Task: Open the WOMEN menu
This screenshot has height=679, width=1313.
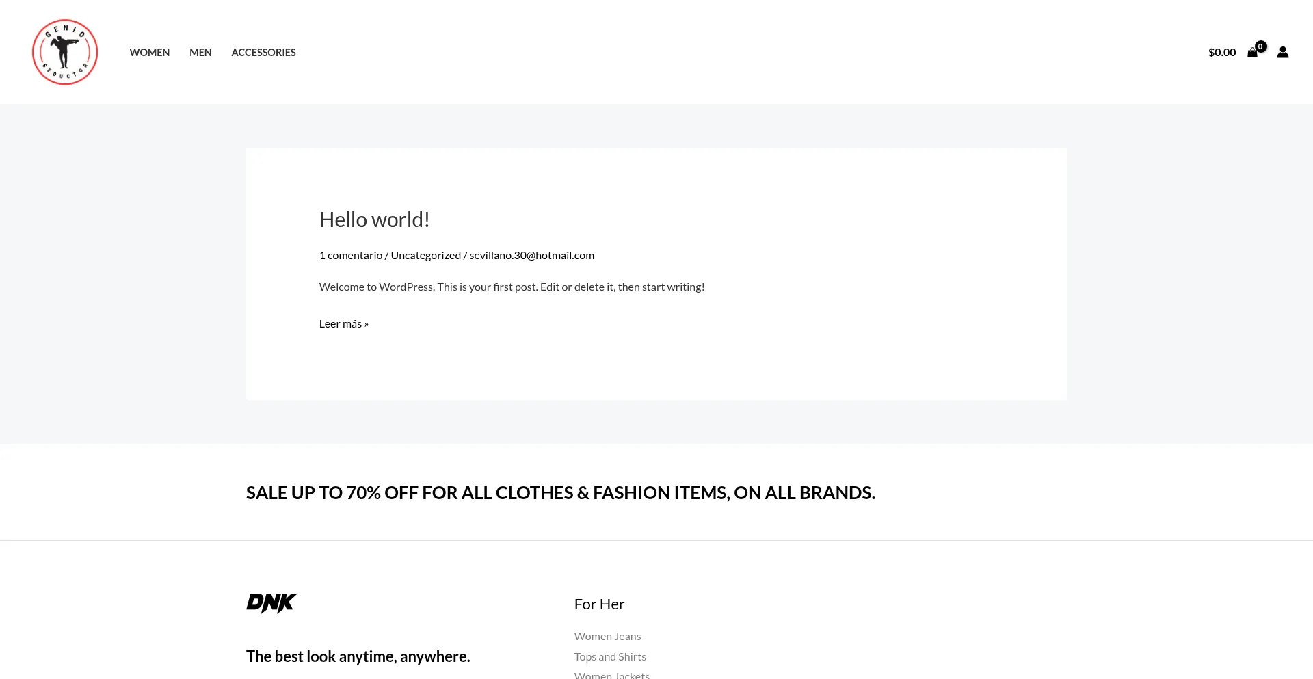Action: pyautogui.click(x=149, y=52)
